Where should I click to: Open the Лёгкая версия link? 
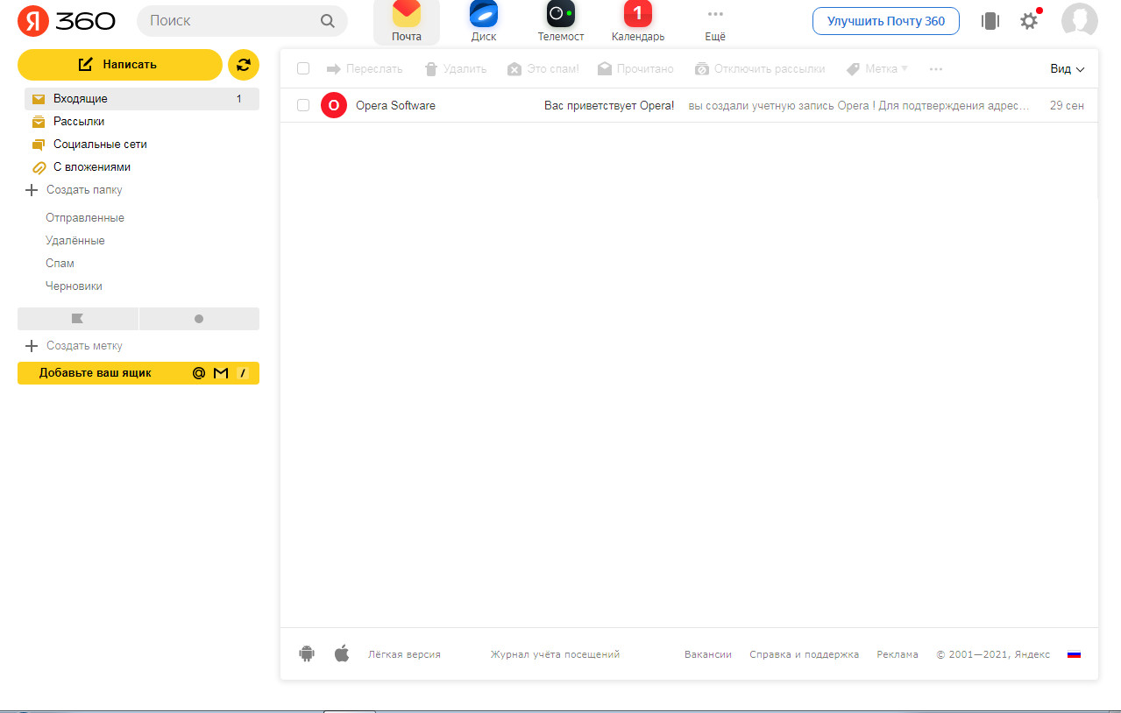click(x=404, y=654)
